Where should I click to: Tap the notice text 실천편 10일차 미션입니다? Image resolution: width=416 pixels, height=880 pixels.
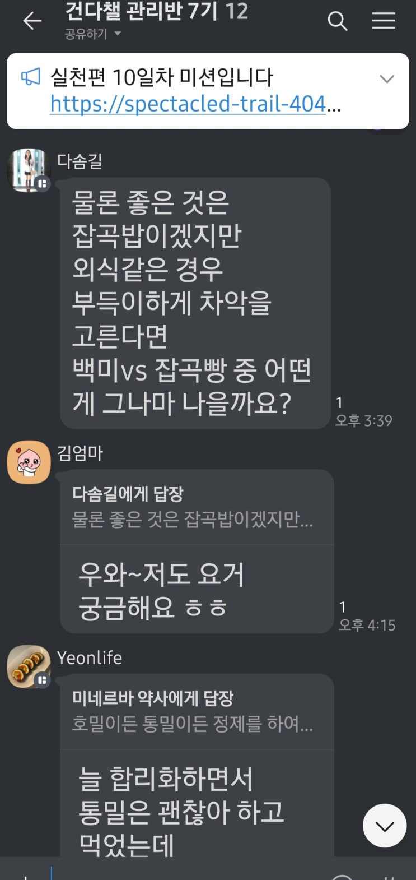tap(162, 77)
